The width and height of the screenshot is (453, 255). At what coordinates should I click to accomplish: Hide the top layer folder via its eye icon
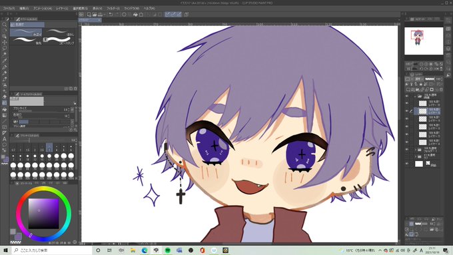pyautogui.click(x=407, y=96)
